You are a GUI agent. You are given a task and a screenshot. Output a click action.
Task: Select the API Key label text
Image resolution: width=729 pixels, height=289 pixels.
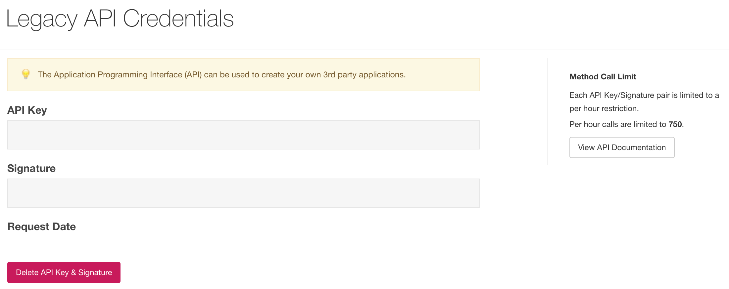point(27,110)
